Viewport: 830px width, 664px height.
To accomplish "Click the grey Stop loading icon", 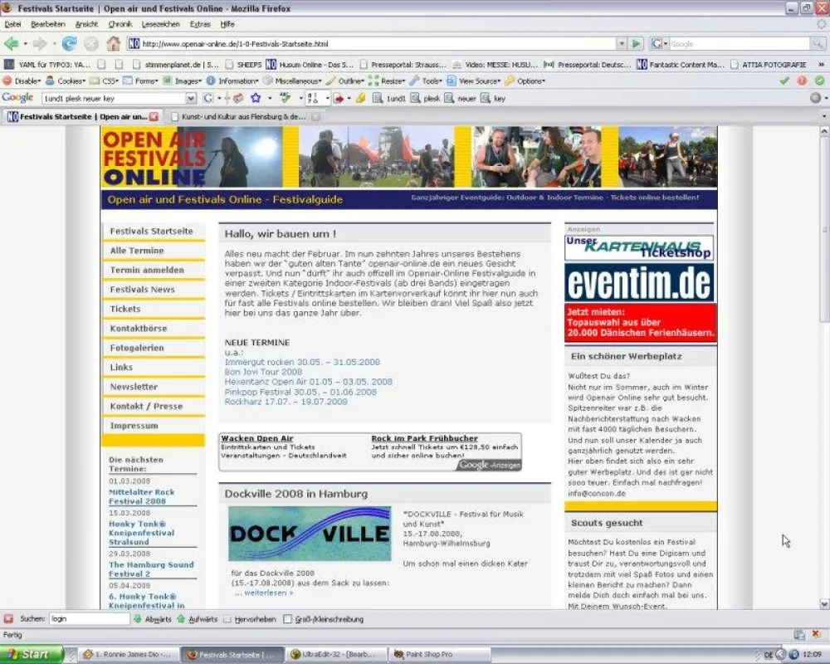I will 91,44.
